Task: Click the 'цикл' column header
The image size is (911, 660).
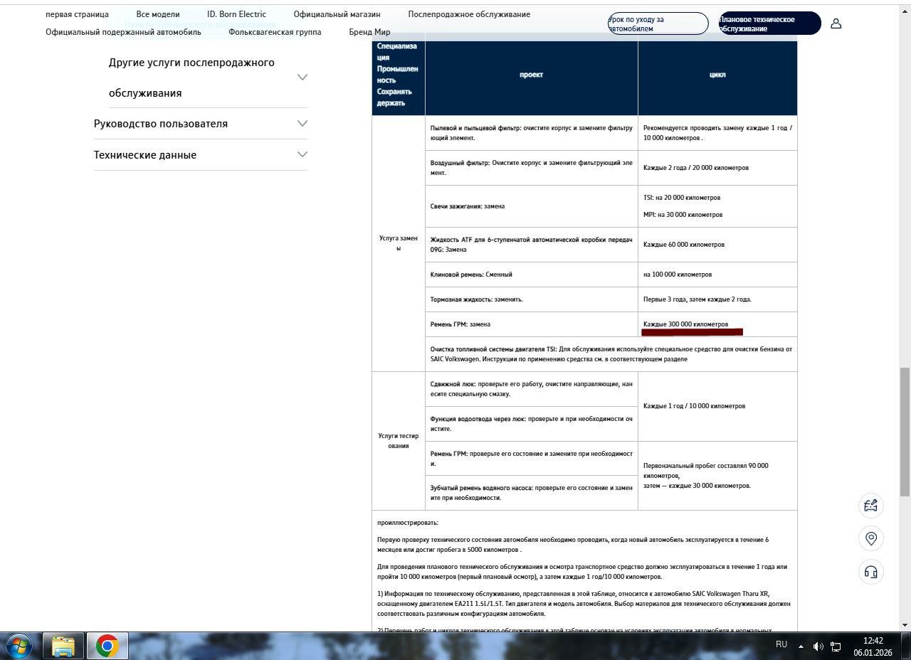Action: tap(717, 75)
